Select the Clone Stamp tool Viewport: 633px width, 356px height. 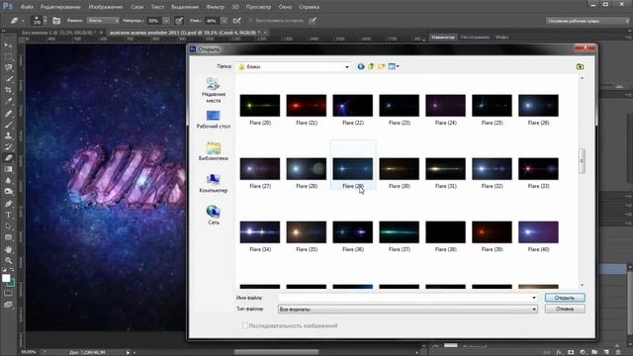pyautogui.click(x=9, y=135)
